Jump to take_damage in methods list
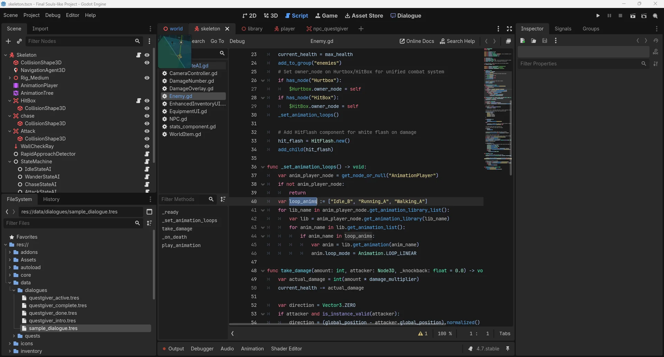Screen dimensions: 664x357 point(177,229)
